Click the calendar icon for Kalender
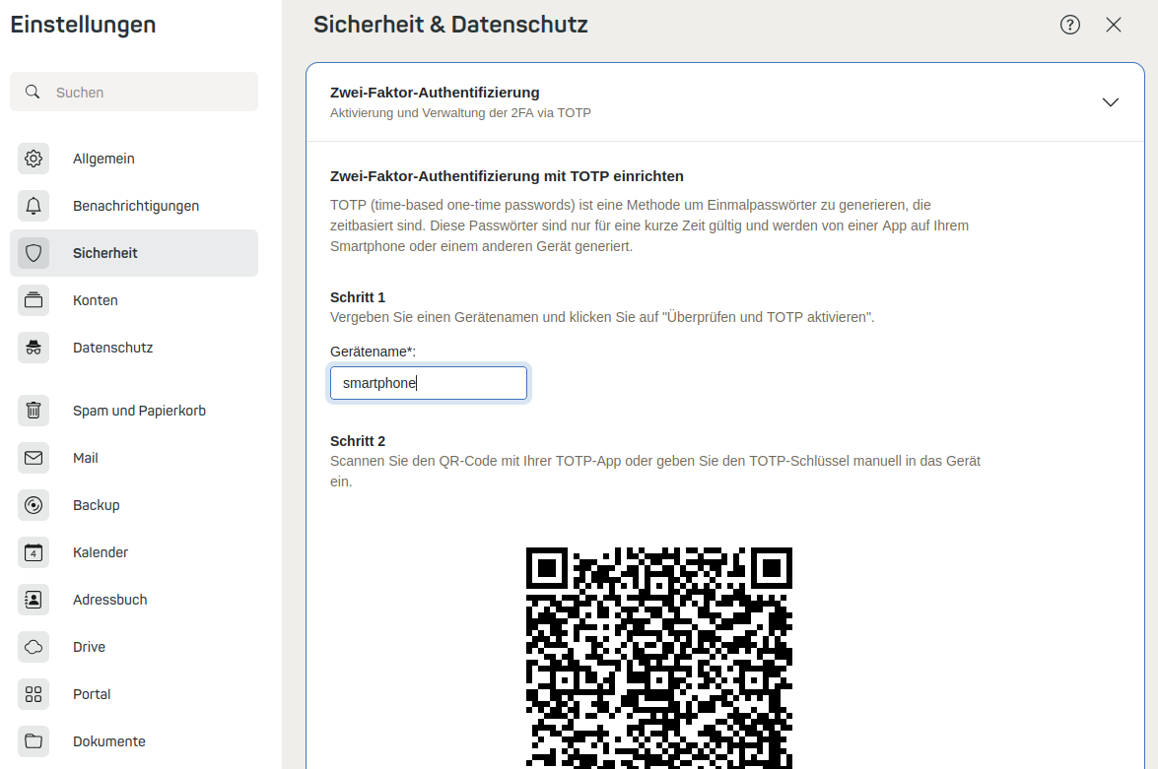The image size is (1158, 769). [x=34, y=552]
